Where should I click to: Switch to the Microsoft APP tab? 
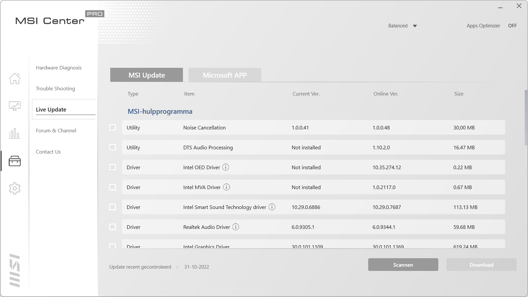pyautogui.click(x=225, y=75)
